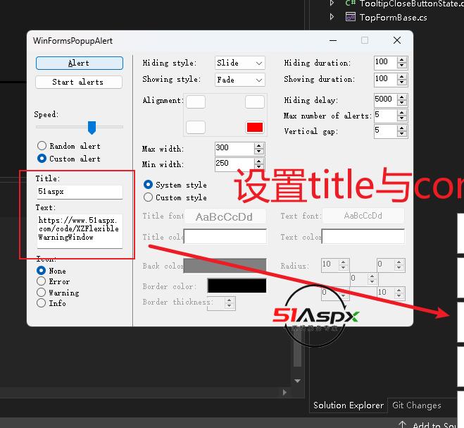The width and height of the screenshot is (464, 428).
Task: Click the red bottom-right alignment button
Action: tap(255, 128)
